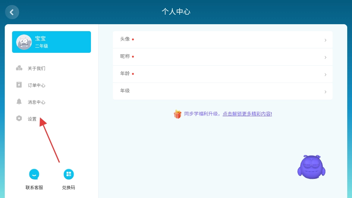Viewport: 352px width, 198px height.
Task: Tap the purple owl mascot
Action: click(311, 167)
